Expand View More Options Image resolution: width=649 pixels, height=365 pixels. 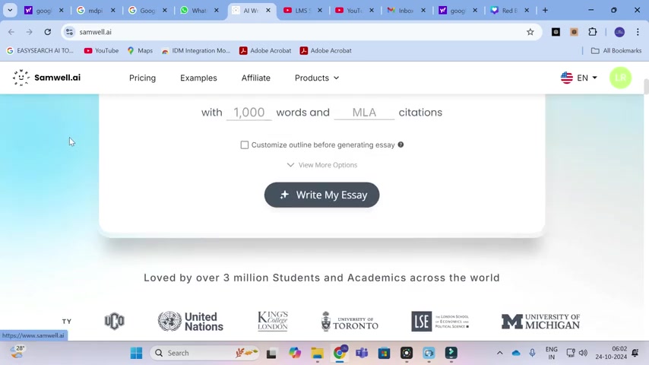click(x=322, y=165)
